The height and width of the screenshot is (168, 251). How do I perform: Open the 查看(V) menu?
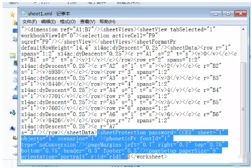coord(87,22)
